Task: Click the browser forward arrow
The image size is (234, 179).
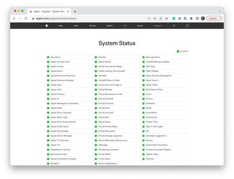Action: coord(20,18)
